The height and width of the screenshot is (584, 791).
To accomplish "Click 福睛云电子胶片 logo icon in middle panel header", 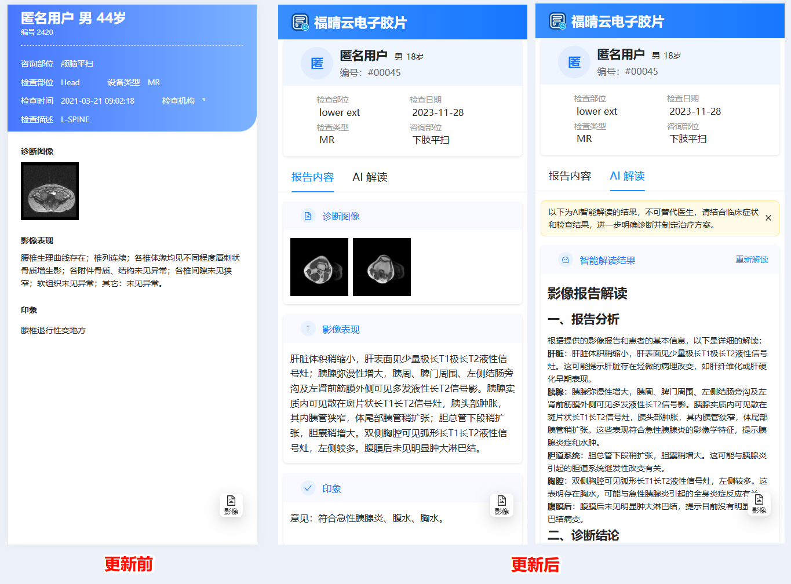I will coord(300,23).
